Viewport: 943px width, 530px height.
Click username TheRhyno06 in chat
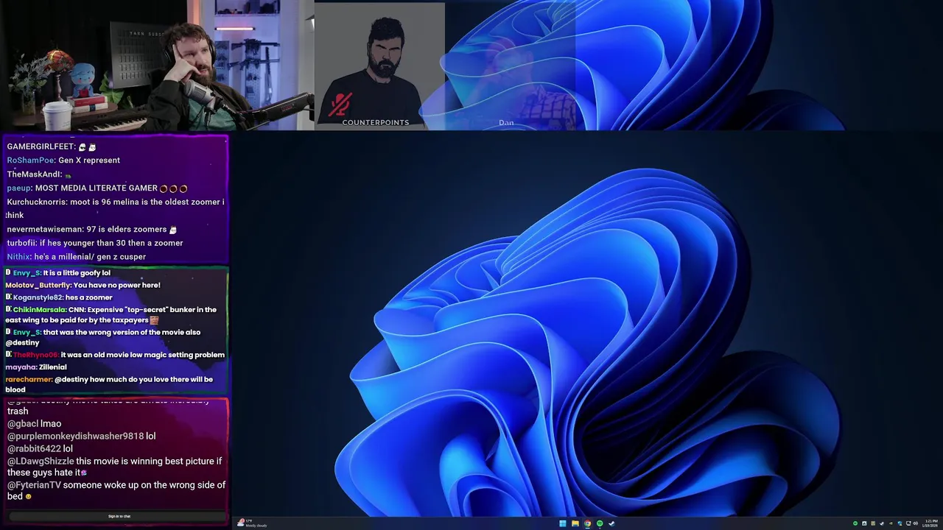point(35,355)
